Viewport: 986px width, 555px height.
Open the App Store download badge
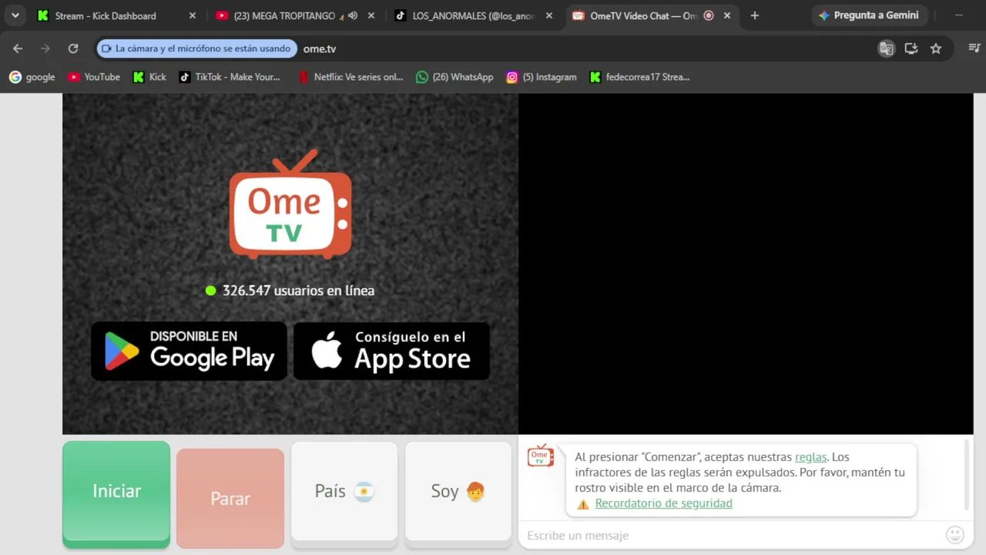pyautogui.click(x=391, y=351)
